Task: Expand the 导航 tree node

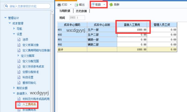Action: pyautogui.click(x=14, y=29)
